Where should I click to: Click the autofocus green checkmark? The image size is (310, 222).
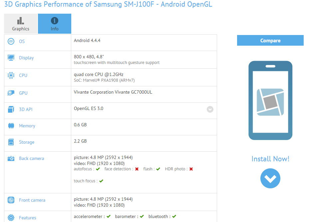98,169
